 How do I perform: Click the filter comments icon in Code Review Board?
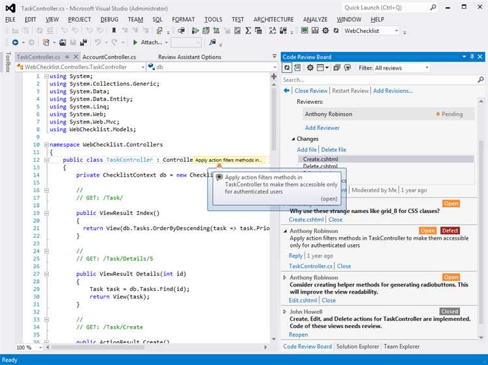(347, 68)
